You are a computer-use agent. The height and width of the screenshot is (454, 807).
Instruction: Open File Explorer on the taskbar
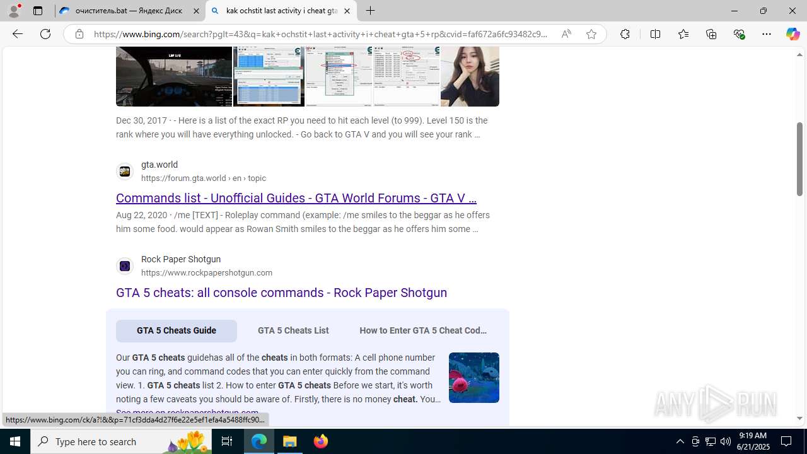coord(290,441)
